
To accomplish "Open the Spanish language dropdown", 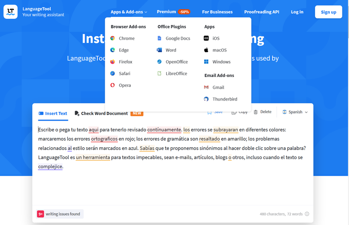I will pos(295,112).
